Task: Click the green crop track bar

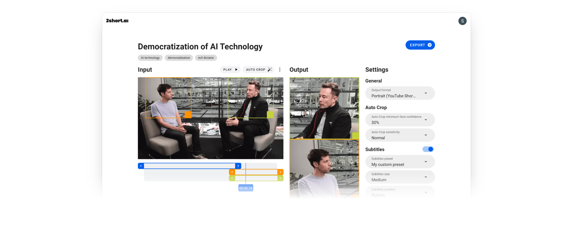Action: (256, 178)
